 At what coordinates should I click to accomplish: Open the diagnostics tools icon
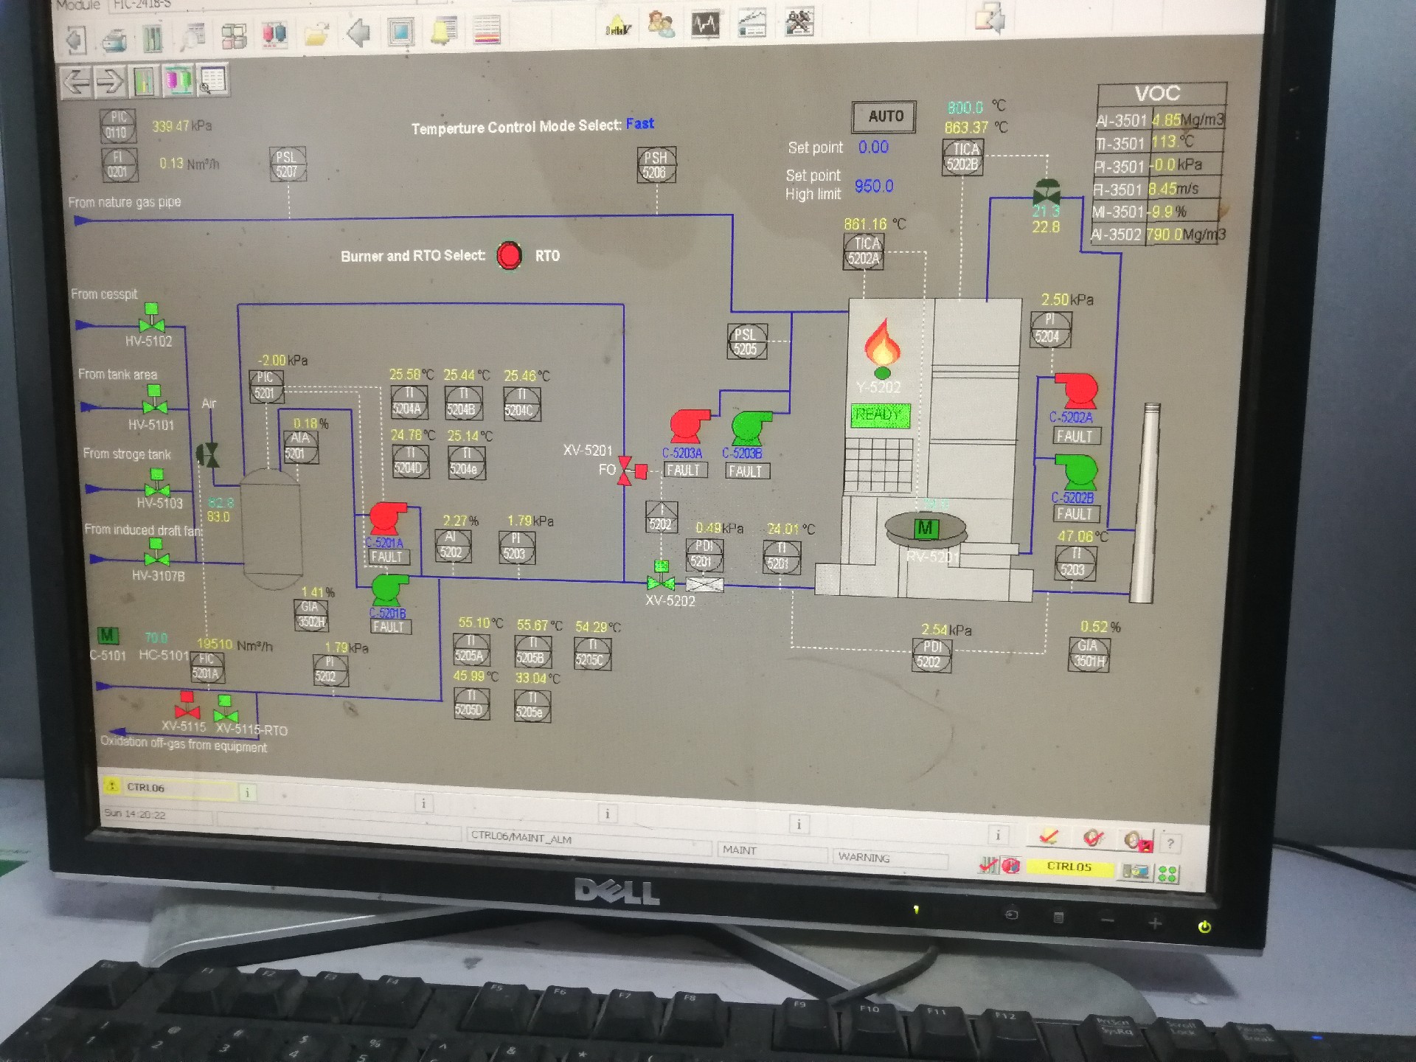[x=799, y=22]
